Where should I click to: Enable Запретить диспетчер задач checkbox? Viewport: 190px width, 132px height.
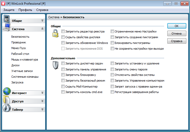63,63
